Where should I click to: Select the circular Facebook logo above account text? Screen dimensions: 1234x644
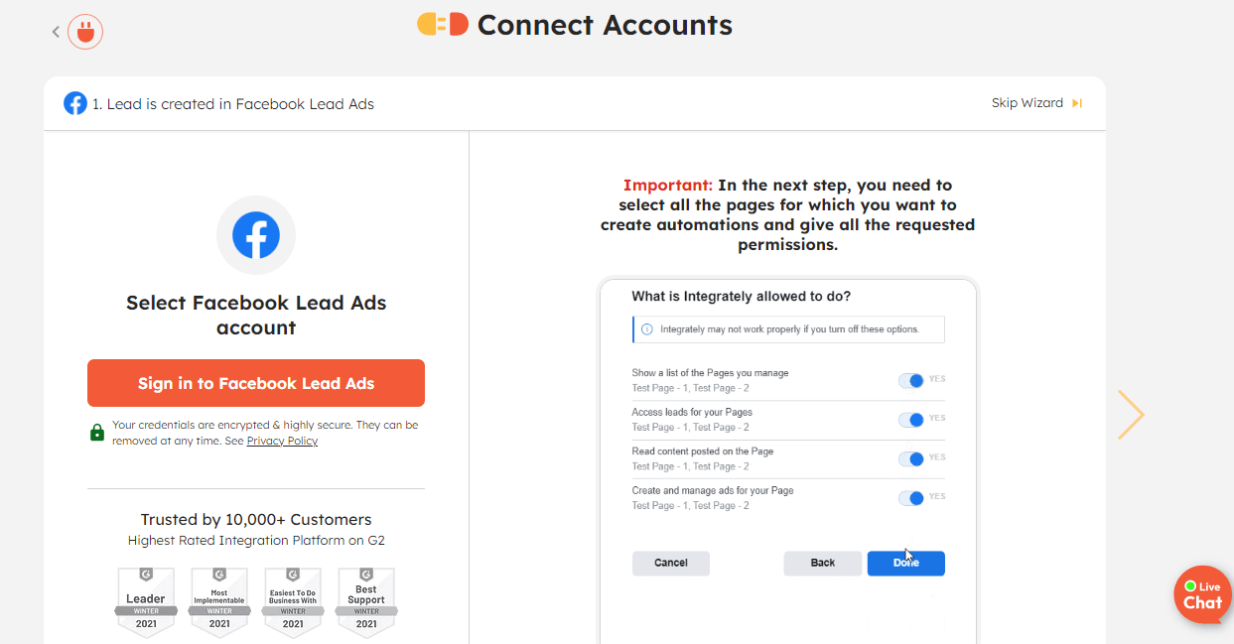pos(255,234)
